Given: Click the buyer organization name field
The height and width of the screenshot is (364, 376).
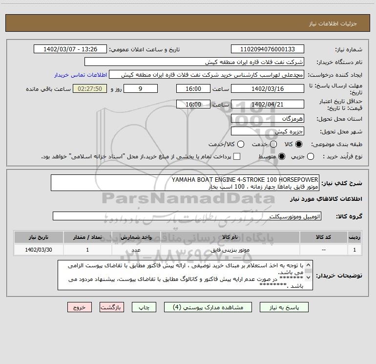Looking at the screenshot, I should 194,62.
